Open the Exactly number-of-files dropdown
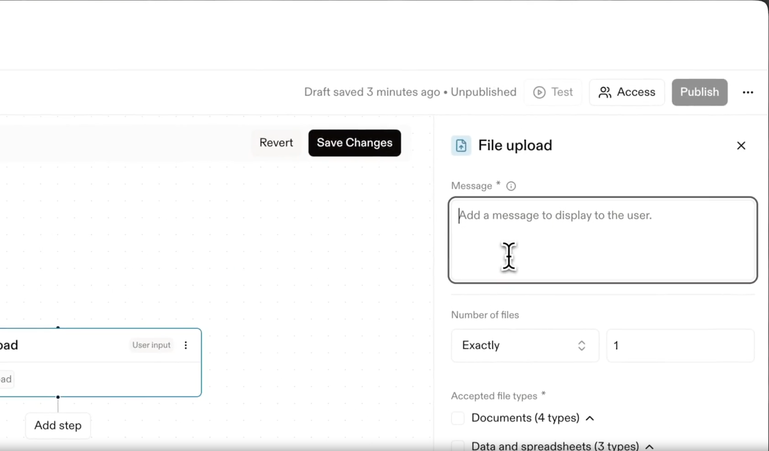 [x=525, y=346]
